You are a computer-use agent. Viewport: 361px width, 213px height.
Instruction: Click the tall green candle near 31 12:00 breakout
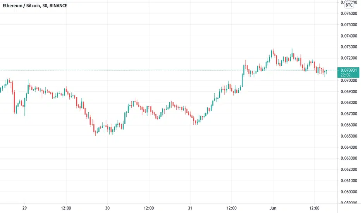click(242, 81)
